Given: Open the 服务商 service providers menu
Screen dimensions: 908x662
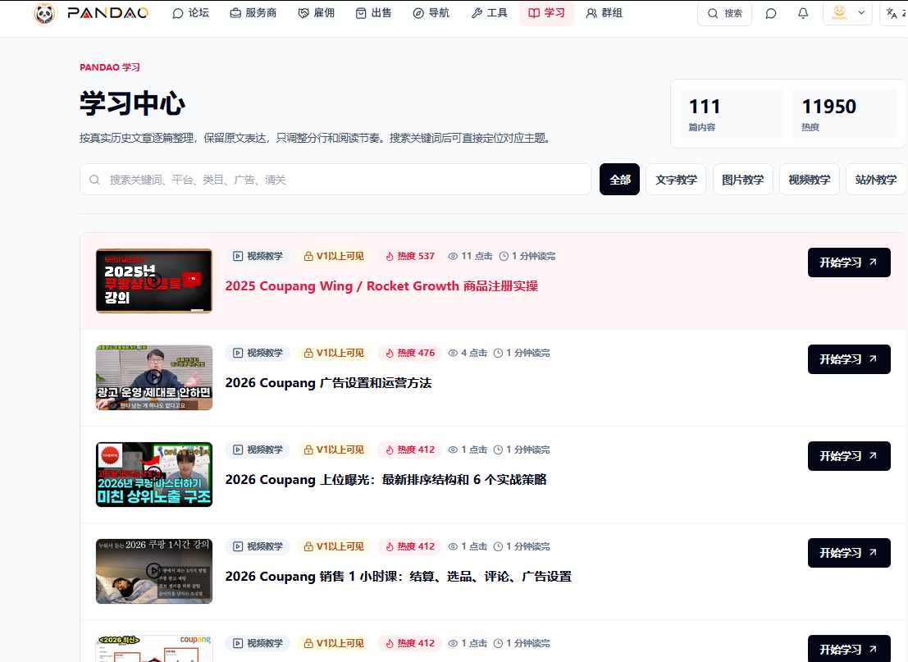Looking at the screenshot, I should tap(253, 13).
